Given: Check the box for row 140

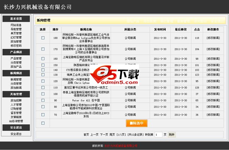Looking at the screenshot, I should coord(43,70).
